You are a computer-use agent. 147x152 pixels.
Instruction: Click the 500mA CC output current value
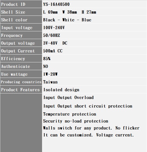[x=53, y=51]
